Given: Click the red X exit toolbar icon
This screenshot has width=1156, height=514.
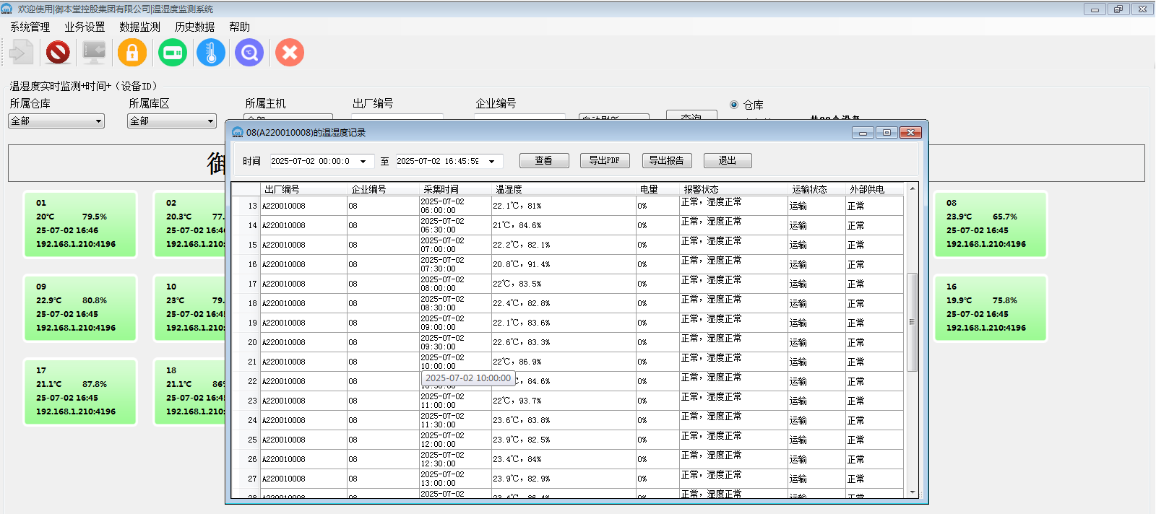Looking at the screenshot, I should pyautogui.click(x=290, y=53).
